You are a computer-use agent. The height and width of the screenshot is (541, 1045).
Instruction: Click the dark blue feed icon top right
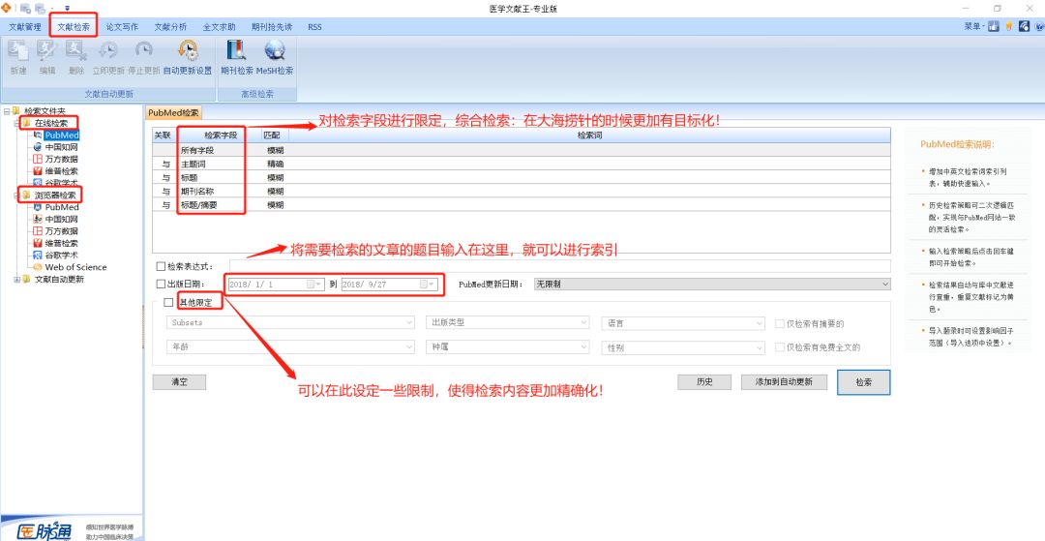coord(1025,27)
